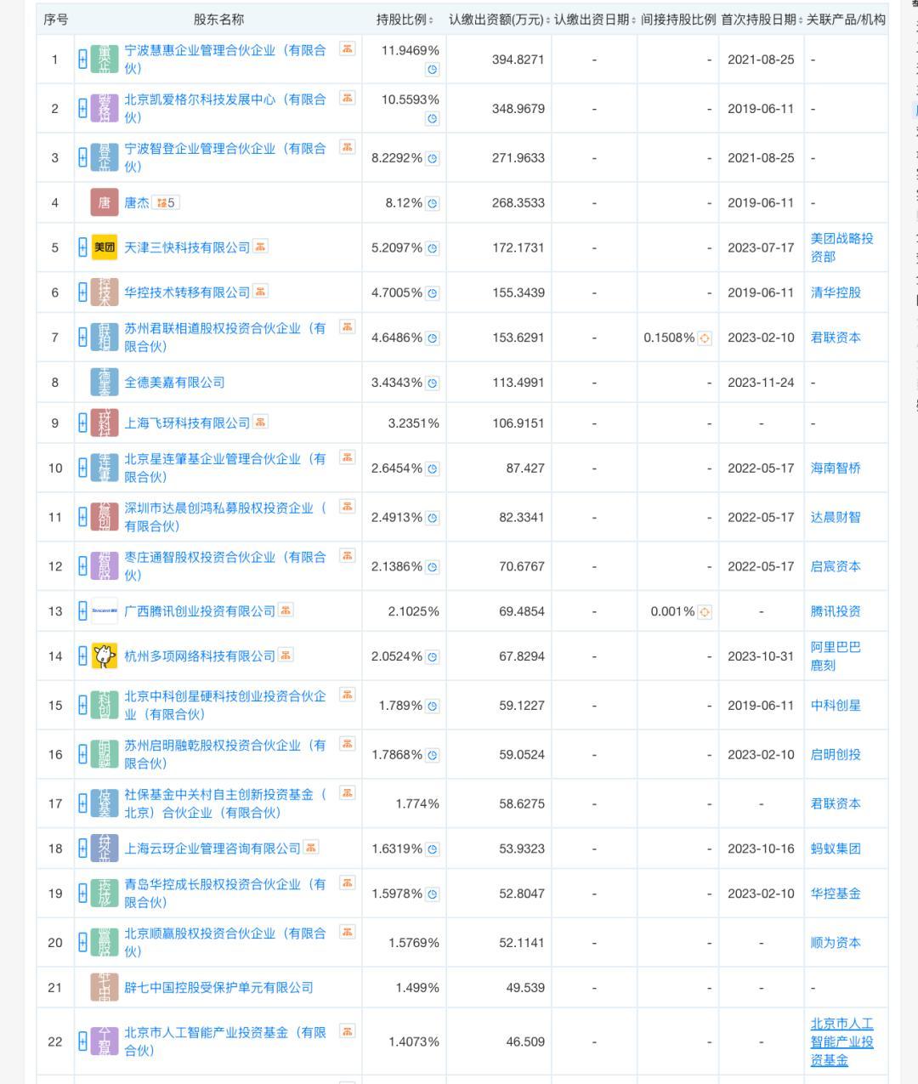Open related institution 海南智桥
The image size is (918, 1084).
click(x=836, y=468)
